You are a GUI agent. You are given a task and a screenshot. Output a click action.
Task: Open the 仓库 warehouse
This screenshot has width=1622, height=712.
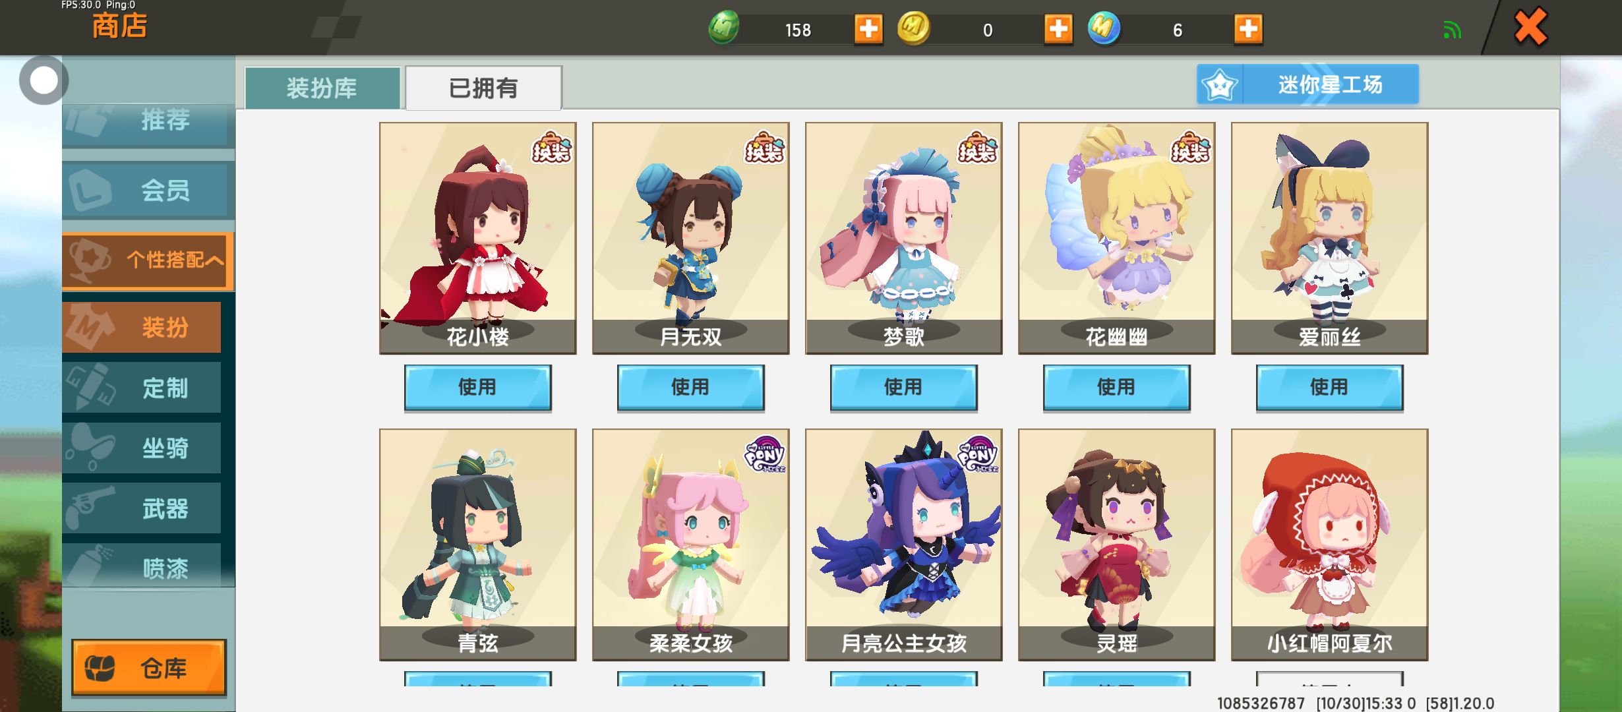tap(149, 667)
